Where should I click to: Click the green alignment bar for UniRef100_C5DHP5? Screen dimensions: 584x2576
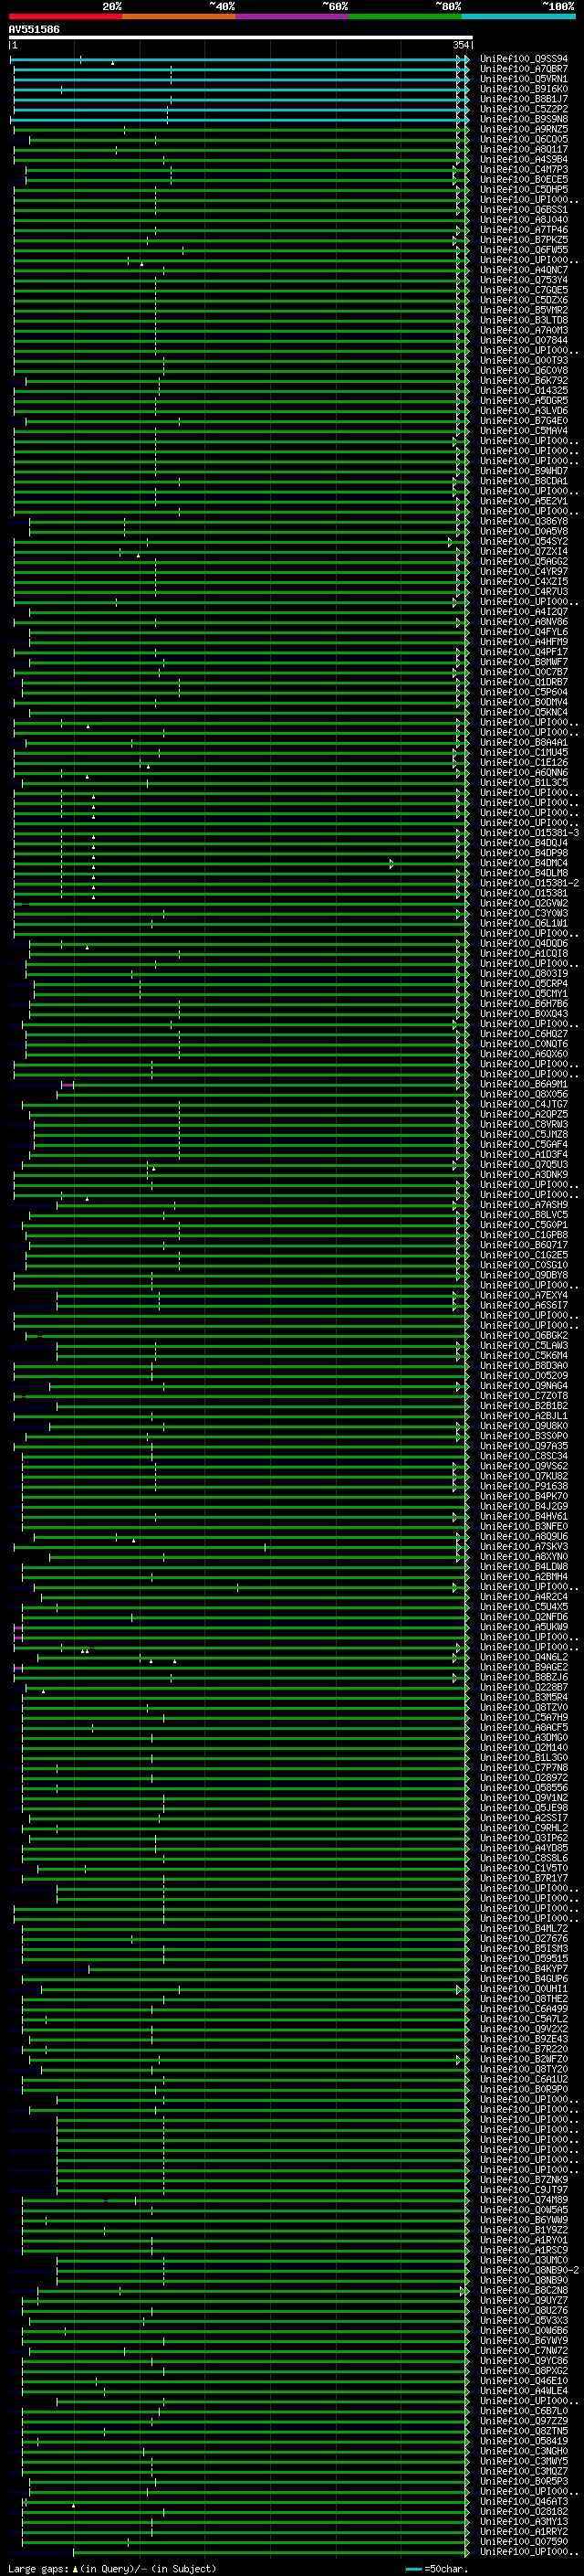240,189
